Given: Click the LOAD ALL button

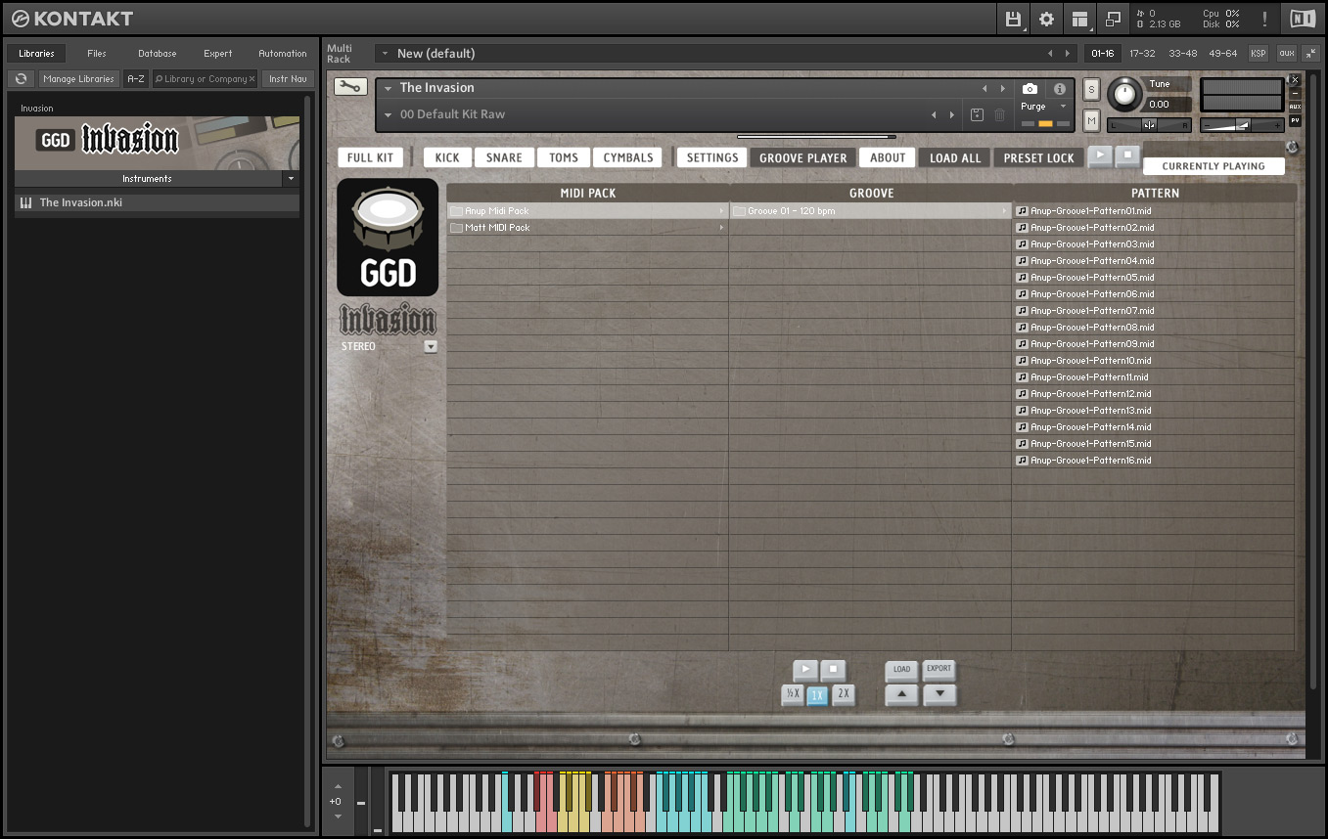Looking at the screenshot, I should click(954, 157).
